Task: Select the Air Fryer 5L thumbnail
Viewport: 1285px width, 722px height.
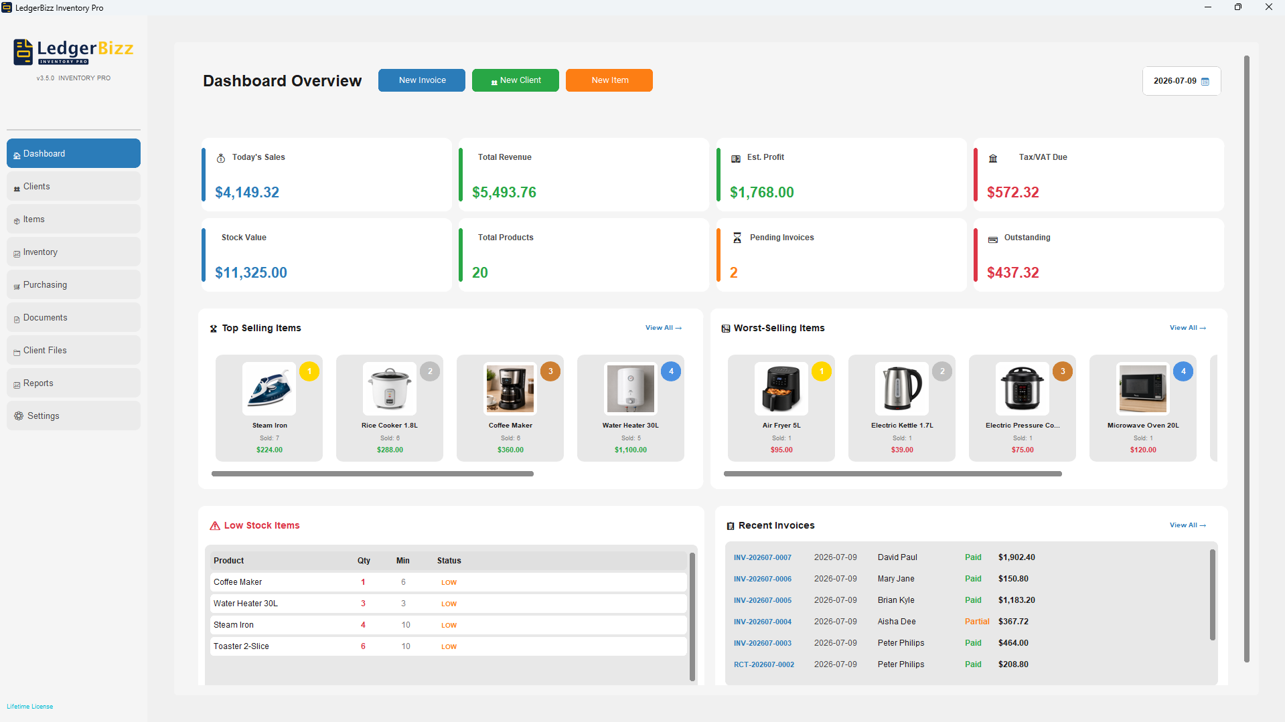Action: [x=781, y=389]
